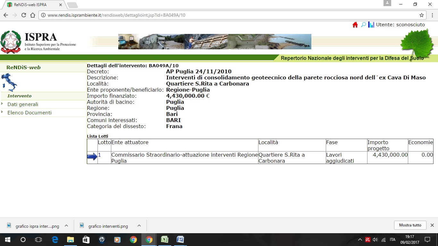The width and height of the screenshot is (438, 246).
Task: Select Intervento sidebar heading
Action: tap(20, 96)
